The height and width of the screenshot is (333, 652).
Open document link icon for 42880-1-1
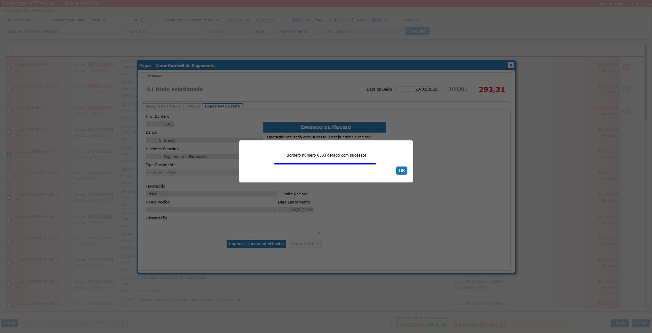click(52, 108)
